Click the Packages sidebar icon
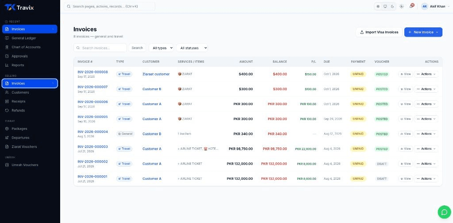This screenshot has height=223, width=453. pyautogui.click(x=7, y=129)
